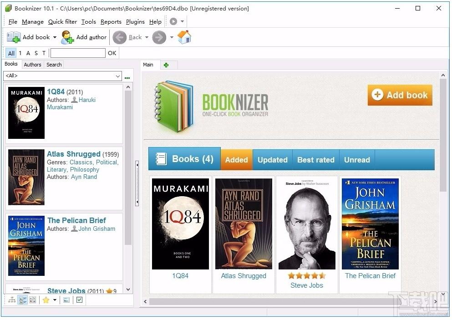Select the orange Added tab

point(237,160)
